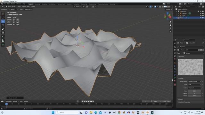Expand the Custom Properties panel

184,102
